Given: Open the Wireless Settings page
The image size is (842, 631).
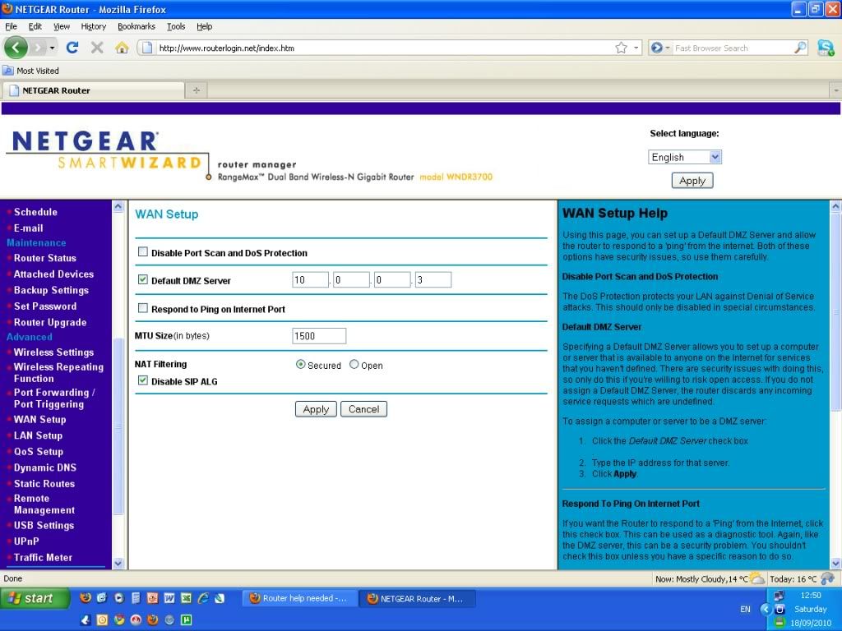Looking at the screenshot, I should point(53,352).
